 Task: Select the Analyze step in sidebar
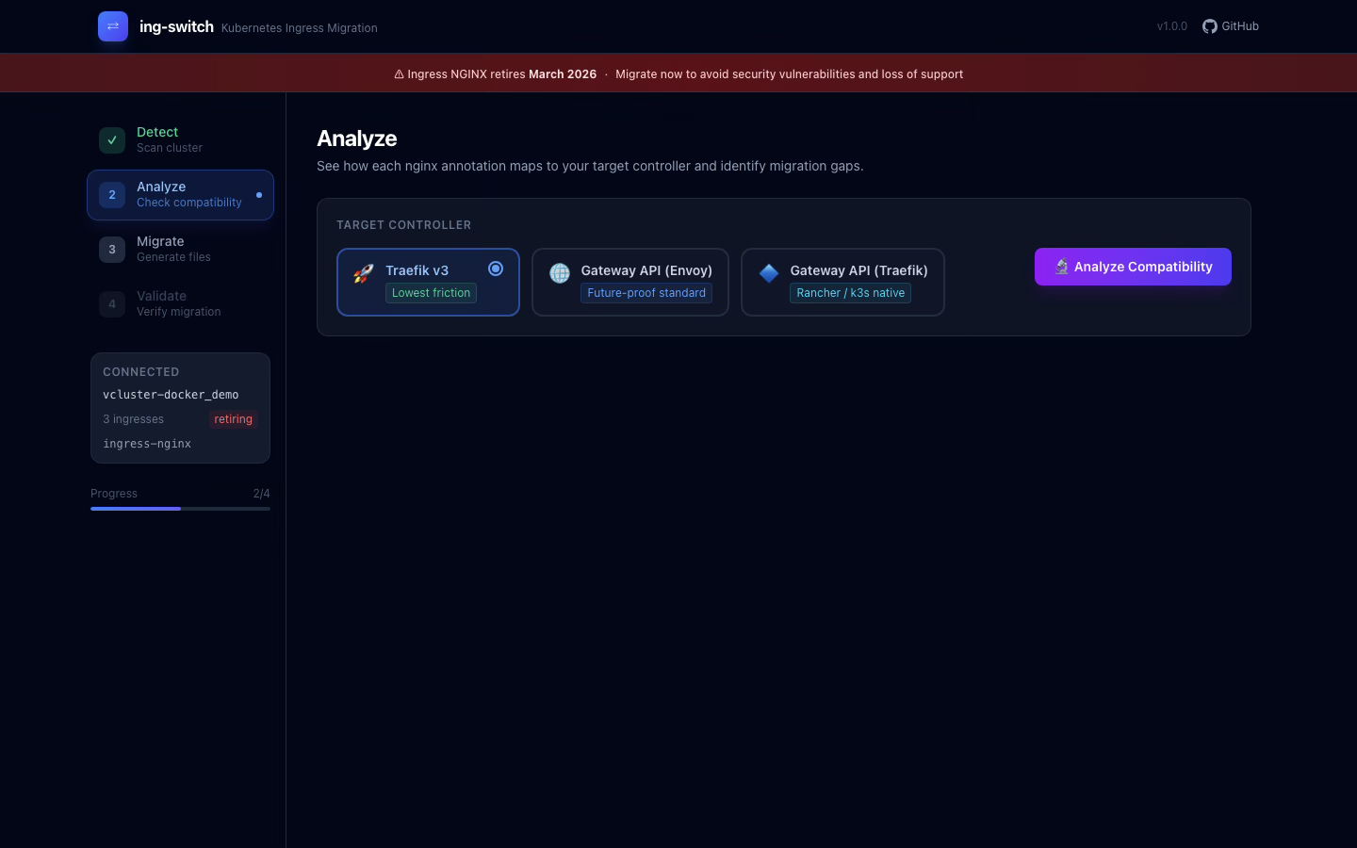[x=181, y=195]
